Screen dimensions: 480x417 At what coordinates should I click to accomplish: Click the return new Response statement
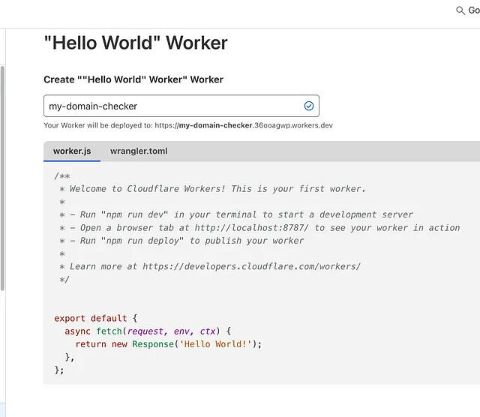click(x=169, y=344)
